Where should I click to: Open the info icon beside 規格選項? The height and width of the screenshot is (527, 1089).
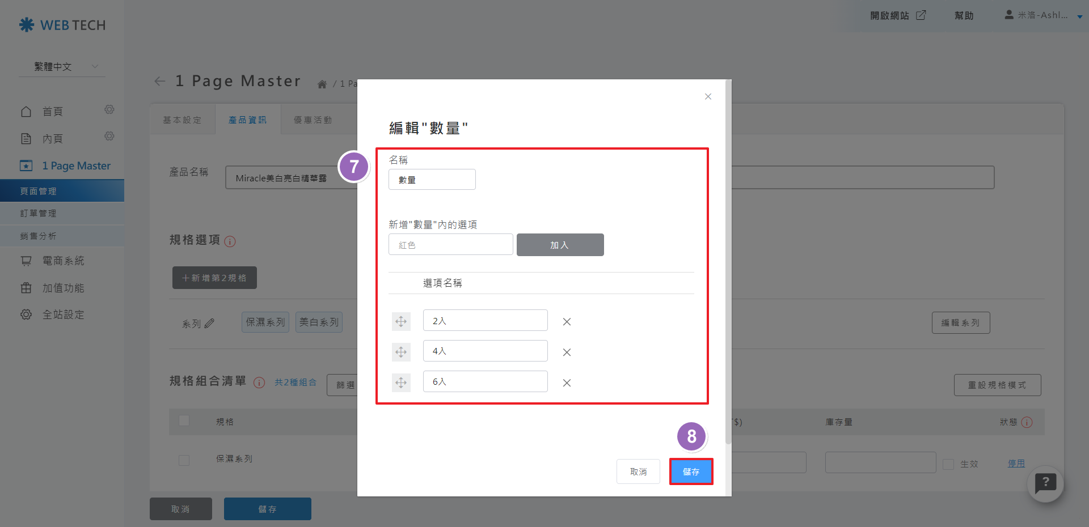click(230, 241)
